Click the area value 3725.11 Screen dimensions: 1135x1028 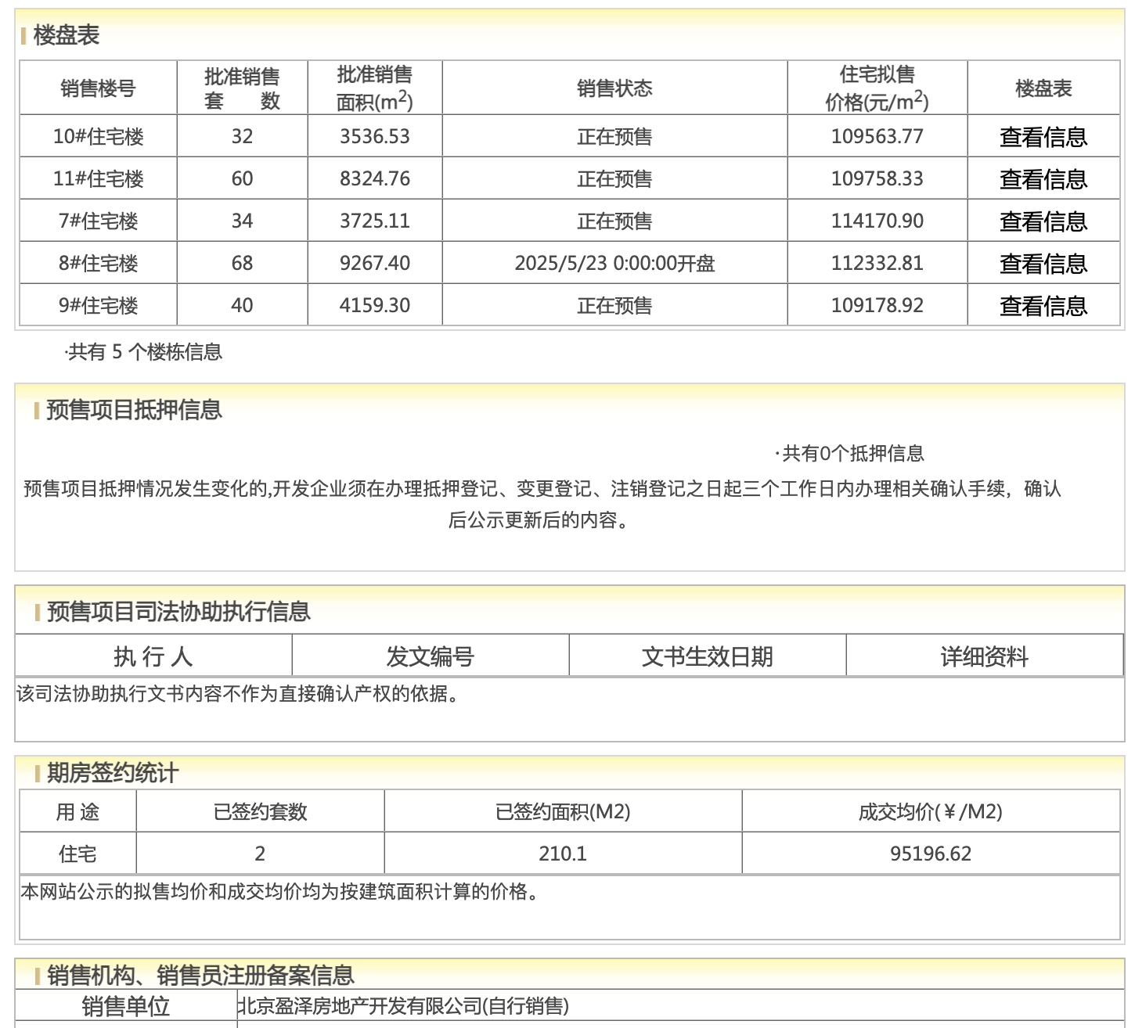pyautogui.click(x=375, y=221)
